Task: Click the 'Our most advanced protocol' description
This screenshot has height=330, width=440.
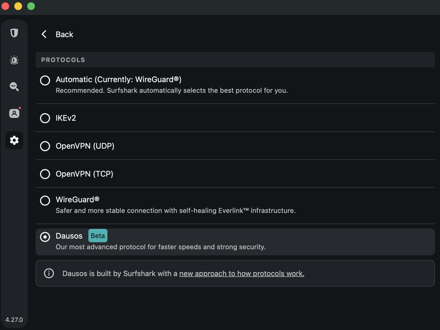Action: (x=161, y=247)
